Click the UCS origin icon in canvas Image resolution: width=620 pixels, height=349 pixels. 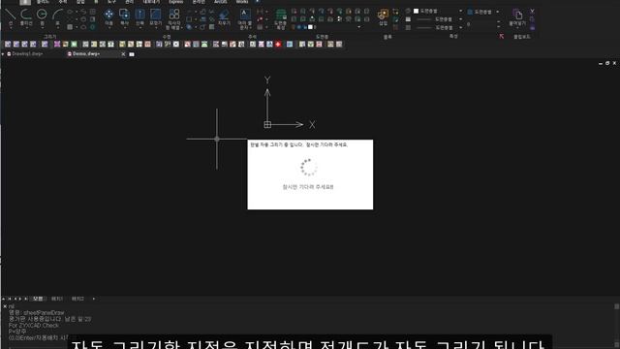(267, 125)
